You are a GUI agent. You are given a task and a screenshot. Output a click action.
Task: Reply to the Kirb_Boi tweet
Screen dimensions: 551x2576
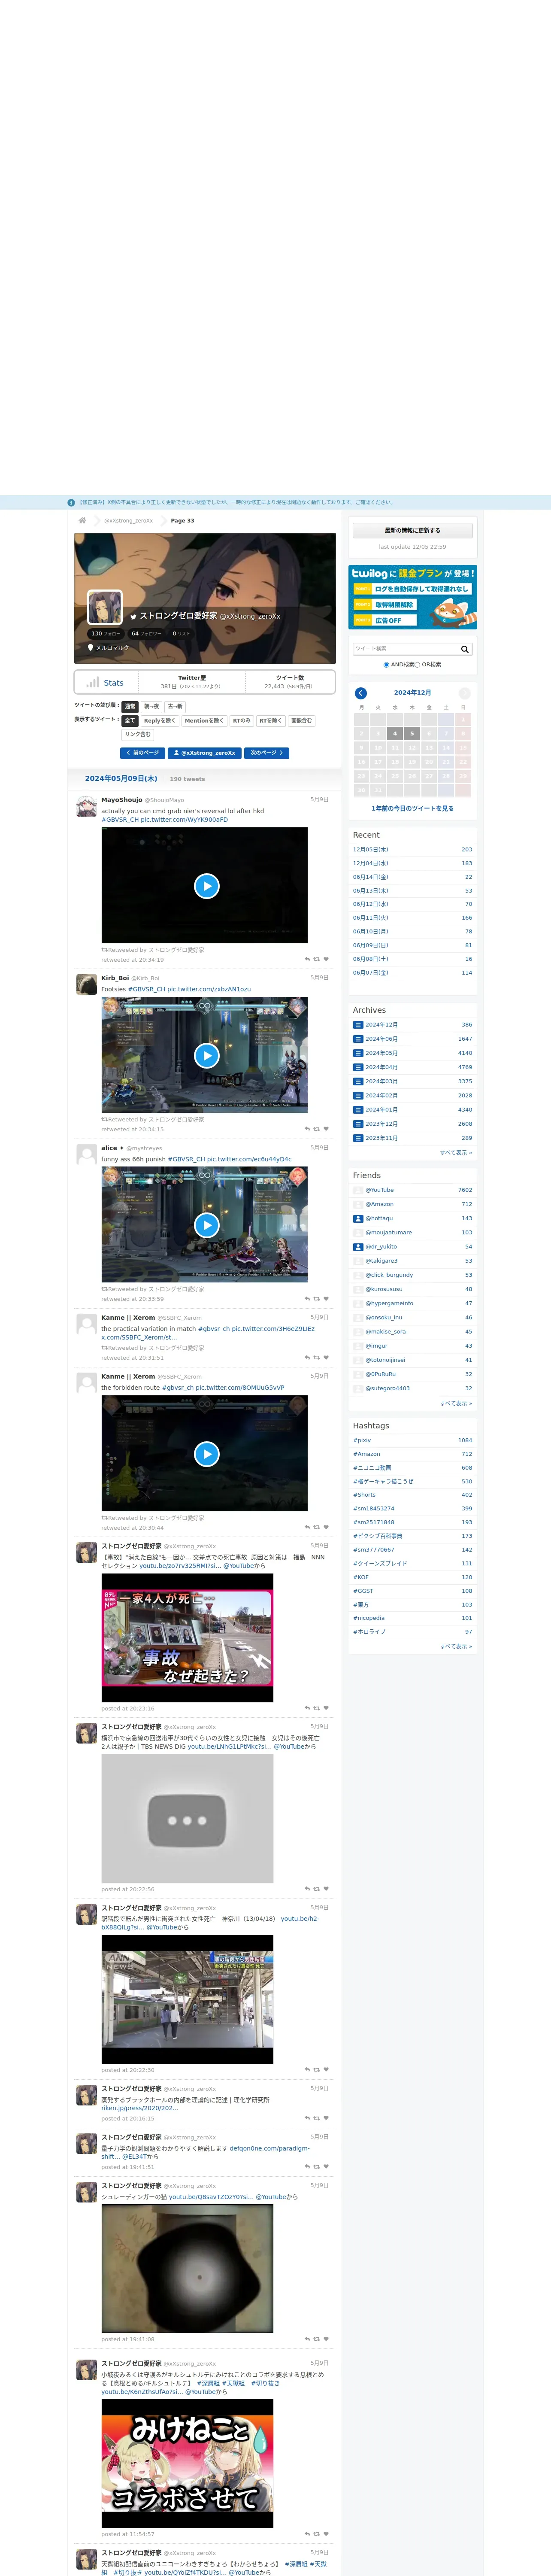coord(307,1129)
